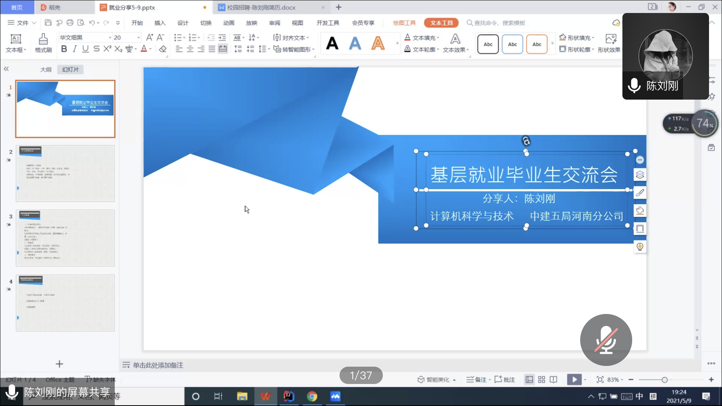
Task: Select the layers icon in the floating sidebar
Action: pyautogui.click(x=640, y=175)
